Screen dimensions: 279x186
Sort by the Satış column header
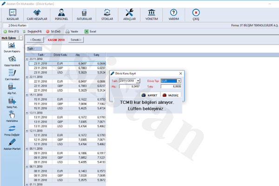click(96, 55)
